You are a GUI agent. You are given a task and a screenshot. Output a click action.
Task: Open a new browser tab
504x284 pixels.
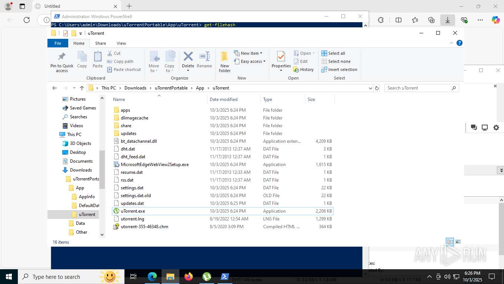point(129,6)
